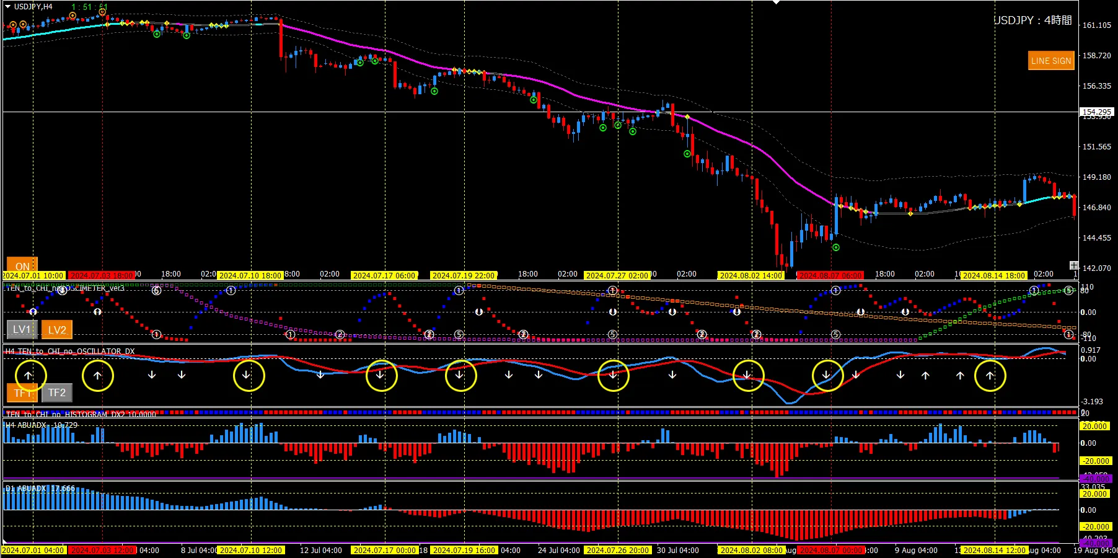This screenshot has height=558, width=1118.
Task: Click the 19 Aug 04:00 time axis label
Action: (1095, 551)
